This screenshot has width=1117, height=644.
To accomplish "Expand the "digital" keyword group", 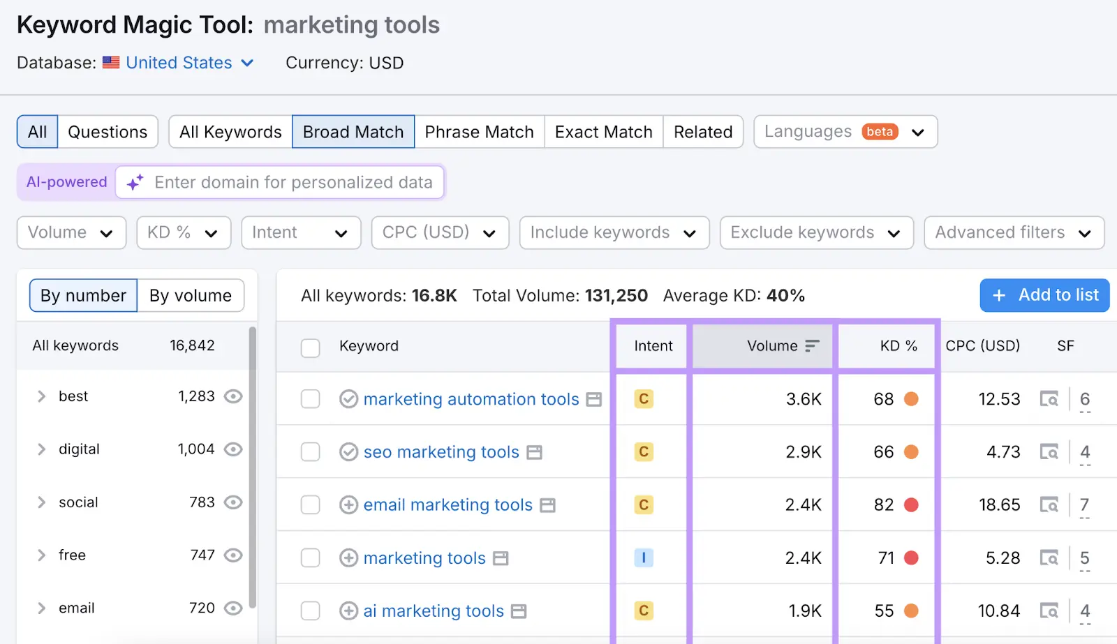I will click(x=41, y=449).
